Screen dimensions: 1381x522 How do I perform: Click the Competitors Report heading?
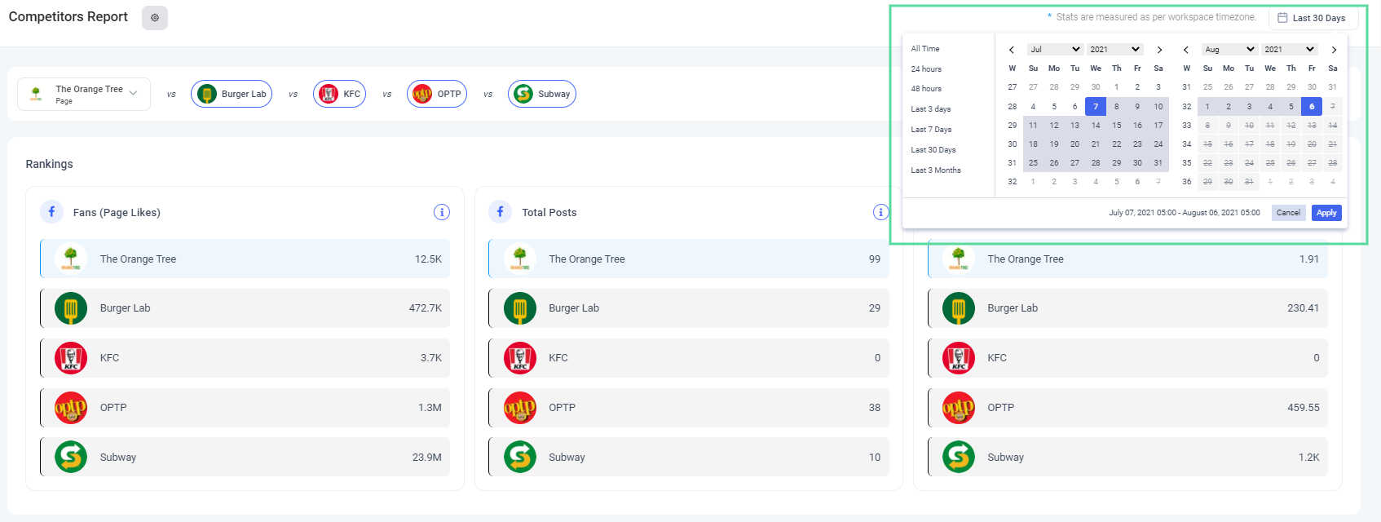coord(68,17)
